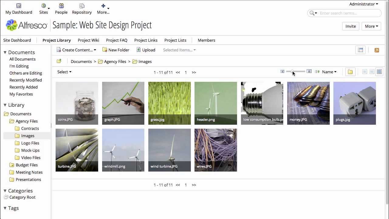Open the Name sort field dropdown
This screenshot has width=389, height=219.
tap(329, 72)
